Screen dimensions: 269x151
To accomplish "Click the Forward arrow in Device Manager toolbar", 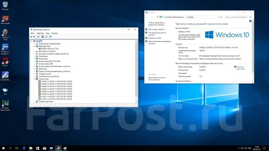I will pos(34,36).
